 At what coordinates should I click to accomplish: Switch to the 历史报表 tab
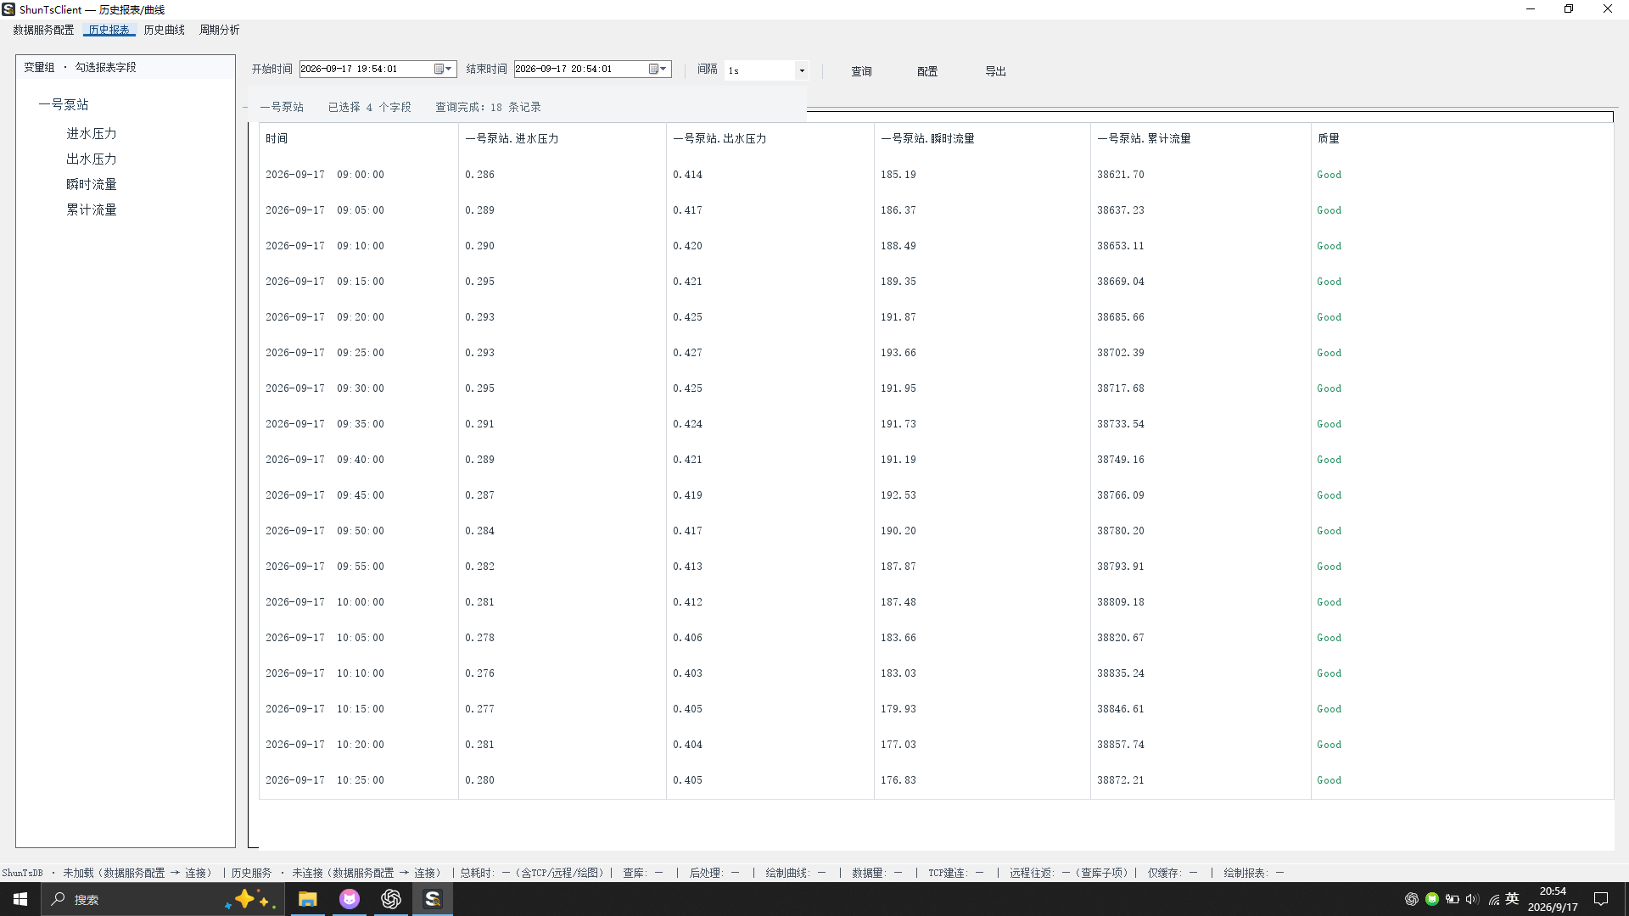click(109, 30)
